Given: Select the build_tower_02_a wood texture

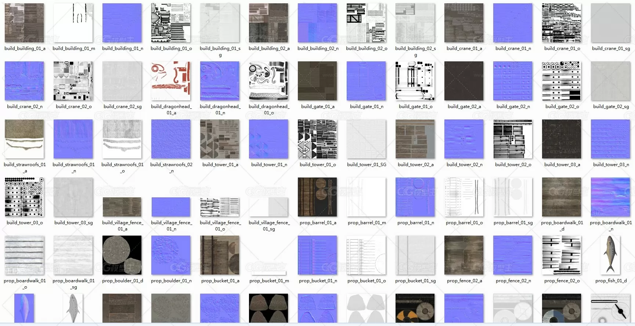Looking at the screenshot, I should point(415,139).
